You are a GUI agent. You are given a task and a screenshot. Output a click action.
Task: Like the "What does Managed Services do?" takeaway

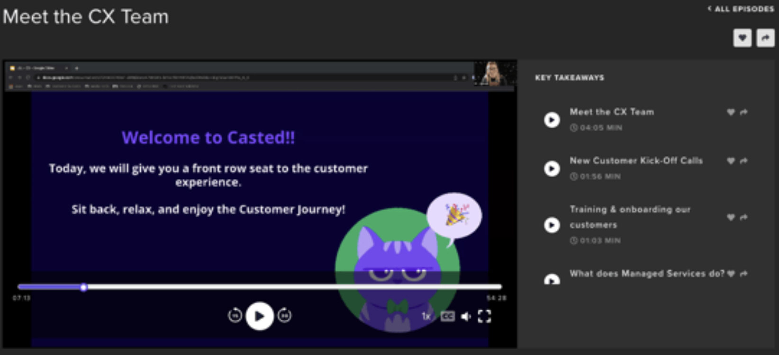pos(731,274)
